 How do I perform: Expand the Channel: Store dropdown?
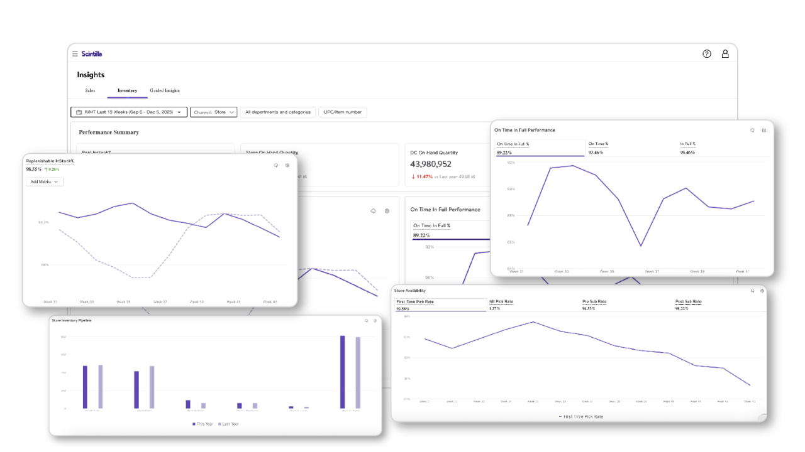click(214, 112)
